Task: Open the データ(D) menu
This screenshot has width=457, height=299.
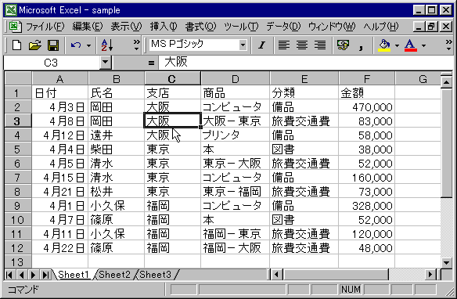Action: [283, 27]
